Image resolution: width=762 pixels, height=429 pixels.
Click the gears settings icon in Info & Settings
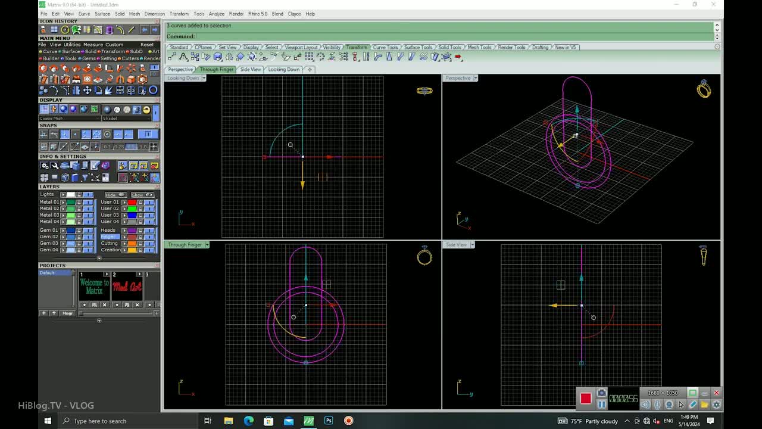click(45, 166)
